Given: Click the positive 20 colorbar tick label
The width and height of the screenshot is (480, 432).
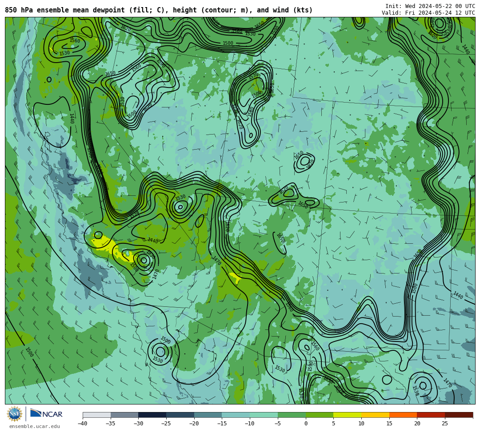Looking at the screenshot, I should click(417, 424).
